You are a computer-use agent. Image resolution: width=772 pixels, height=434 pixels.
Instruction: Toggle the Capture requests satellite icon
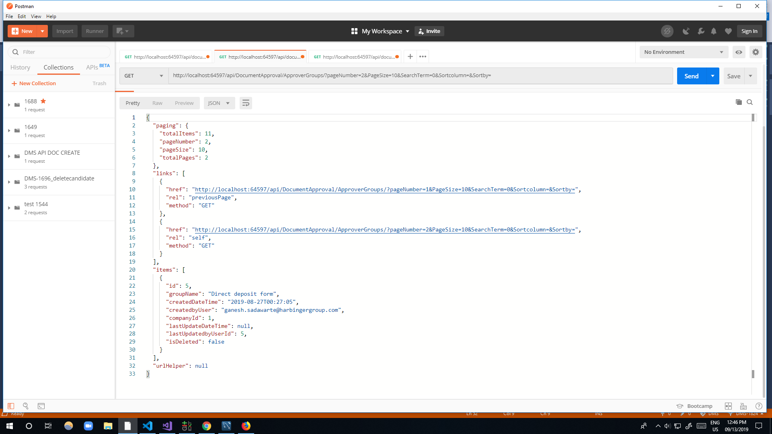(686, 31)
